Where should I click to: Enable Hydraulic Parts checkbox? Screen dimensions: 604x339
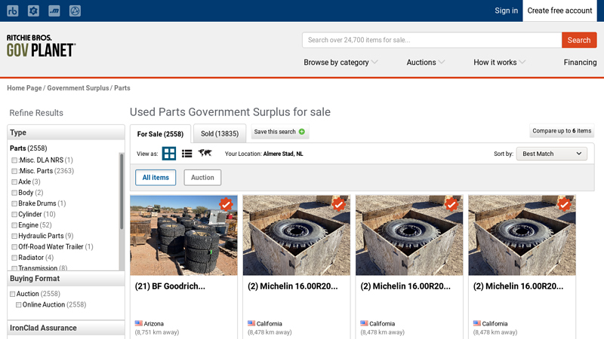pos(14,236)
